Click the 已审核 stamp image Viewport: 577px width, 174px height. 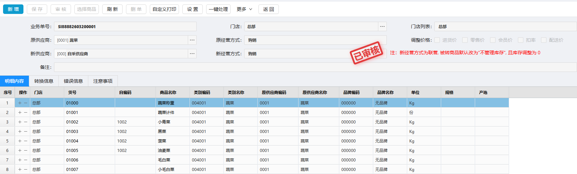367,53
